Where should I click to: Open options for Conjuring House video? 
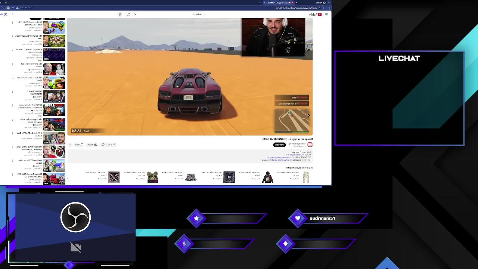(x=12, y=119)
